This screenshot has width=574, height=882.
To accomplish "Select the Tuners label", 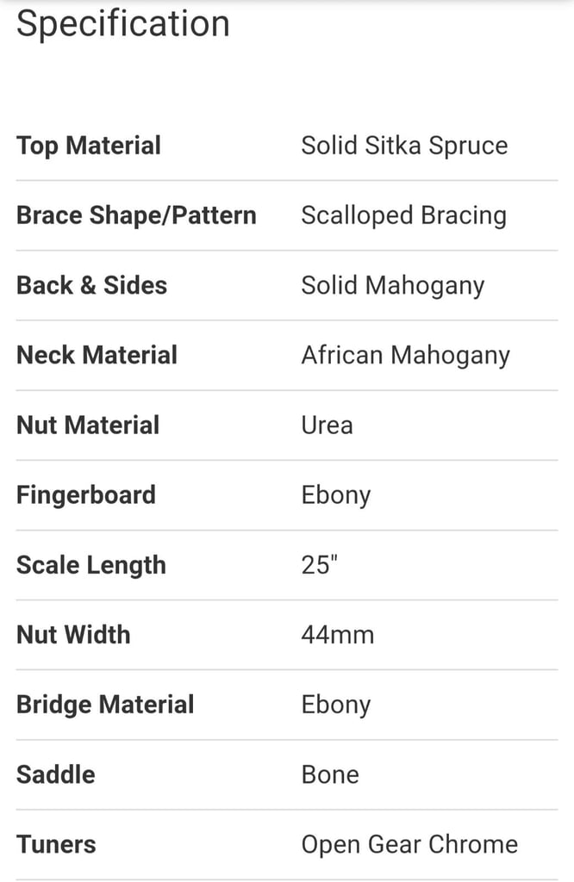I will [x=56, y=844].
